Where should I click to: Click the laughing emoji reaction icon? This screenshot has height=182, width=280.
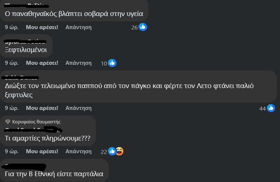coord(119,151)
